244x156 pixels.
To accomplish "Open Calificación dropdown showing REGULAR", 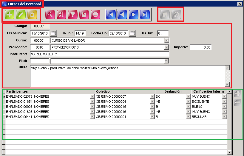I will (224, 117).
